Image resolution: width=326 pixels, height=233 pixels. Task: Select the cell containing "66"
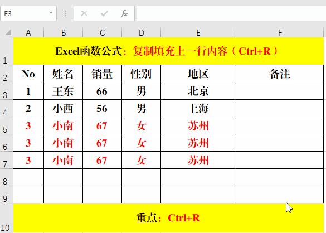(102, 91)
